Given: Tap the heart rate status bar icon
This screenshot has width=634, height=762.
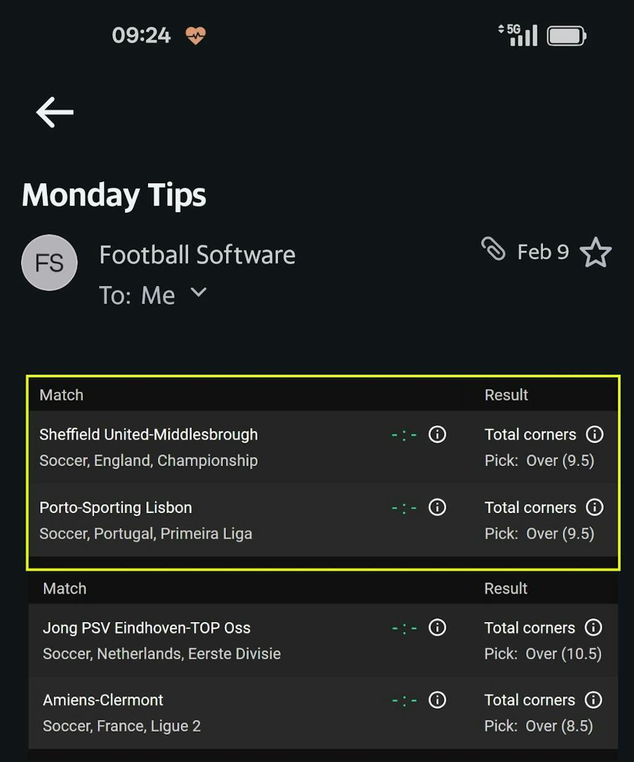Looking at the screenshot, I should [x=196, y=36].
